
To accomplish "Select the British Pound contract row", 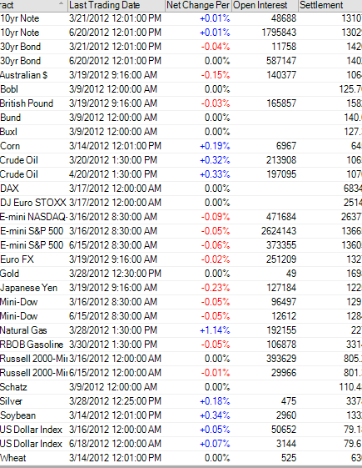I will (x=181, y=103).
